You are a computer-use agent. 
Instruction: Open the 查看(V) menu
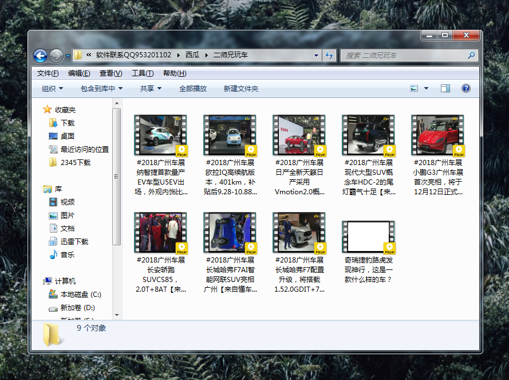pos(111,73)
